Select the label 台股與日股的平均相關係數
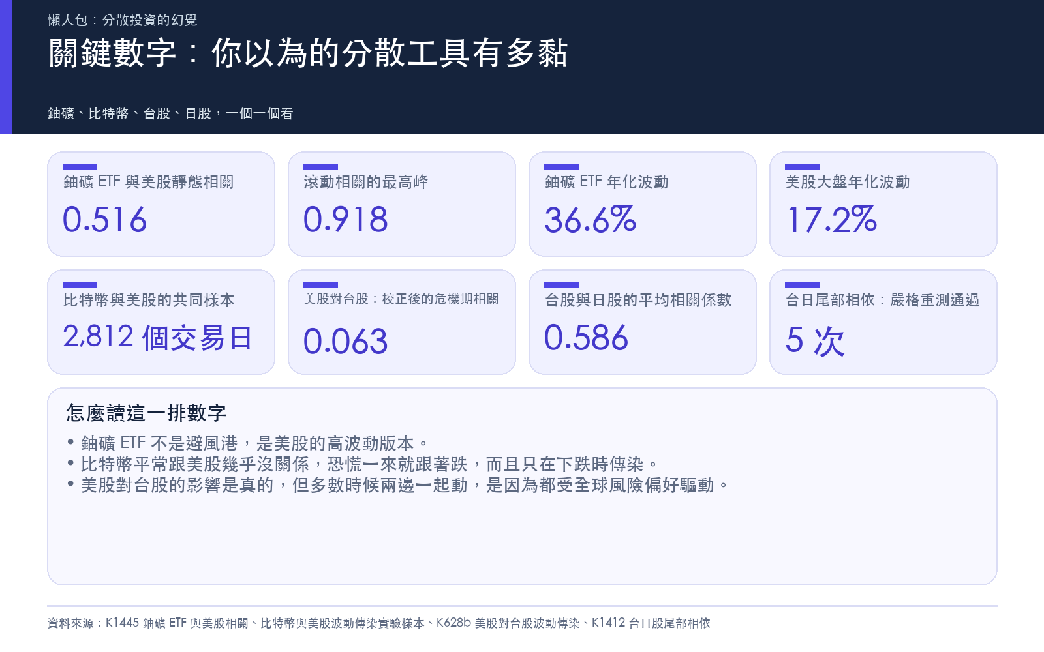This screenshot has height=652, width=1044. coord(638,300)
